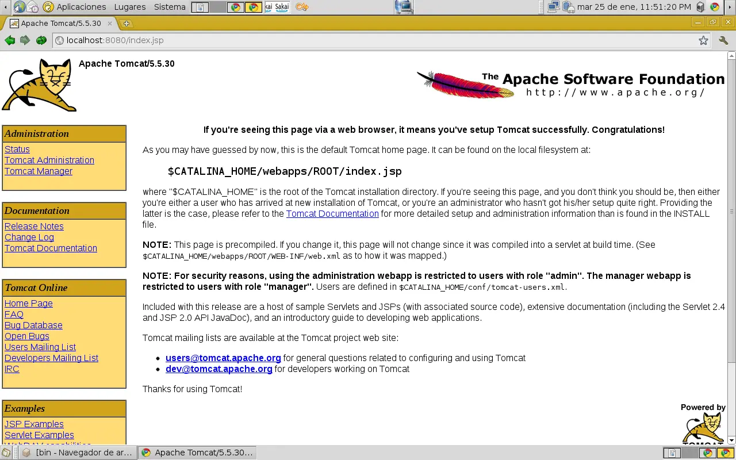The image size is (736, 460).
Task: Switch to Apache Tomcat/5.5.30 taskbar button
Action: click(197, 453)
